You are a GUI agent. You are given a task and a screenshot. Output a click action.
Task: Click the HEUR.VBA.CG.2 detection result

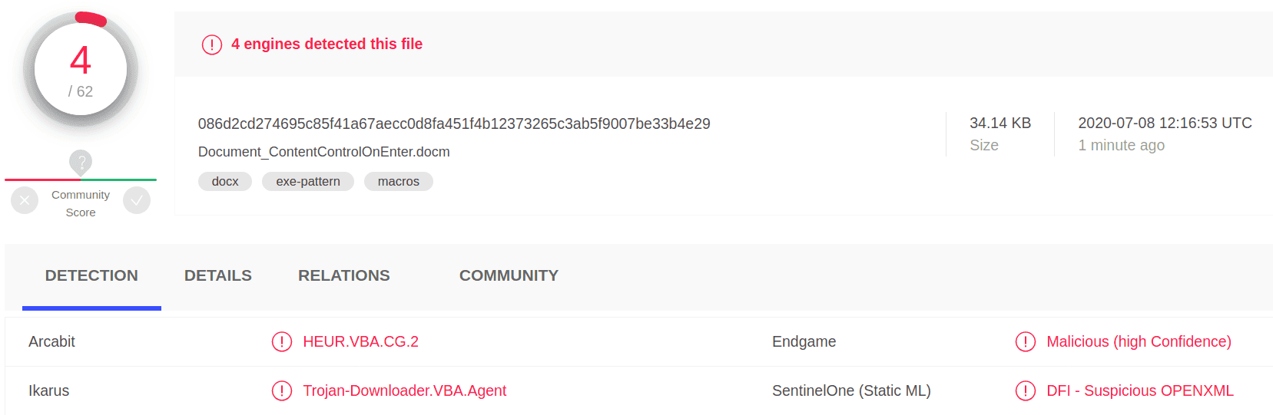[x=360, y=341]
